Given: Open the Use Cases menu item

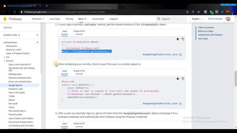Looking at the screenshot, I should click(x=55, y=19).
